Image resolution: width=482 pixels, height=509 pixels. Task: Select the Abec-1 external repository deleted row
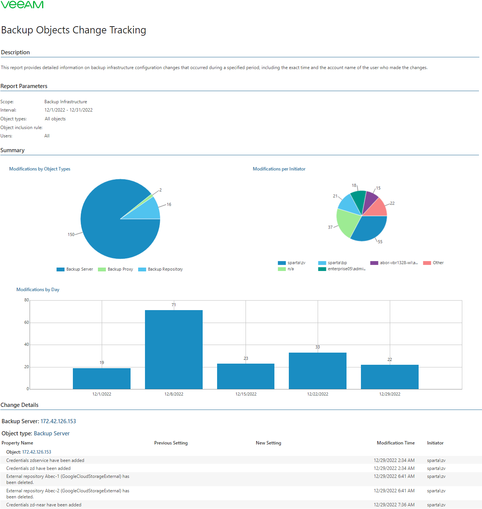coord(241,479)
